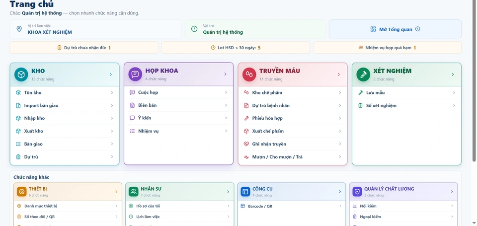Click the grid icon before Mở Tổng quan

tap(373, 29)
